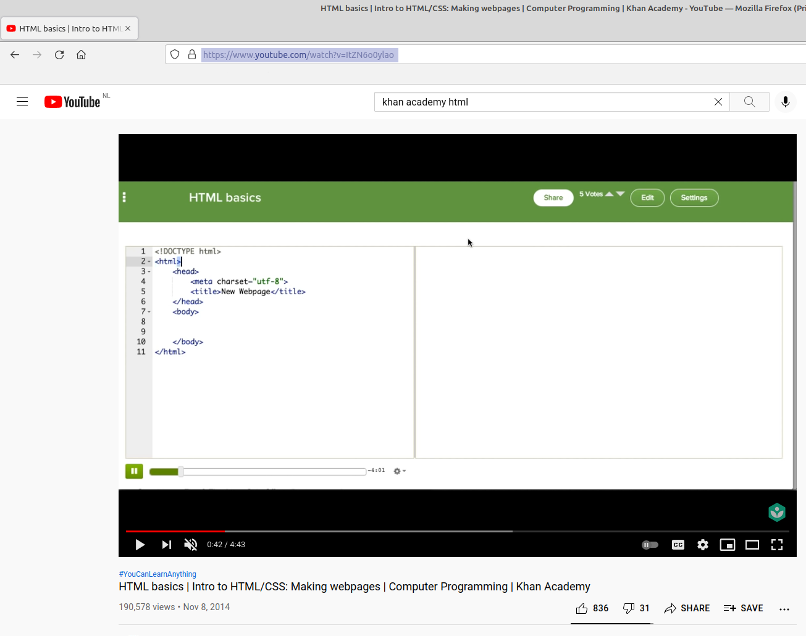
Task: Enable closed captions on the video
Action: [x=678, y=545]
